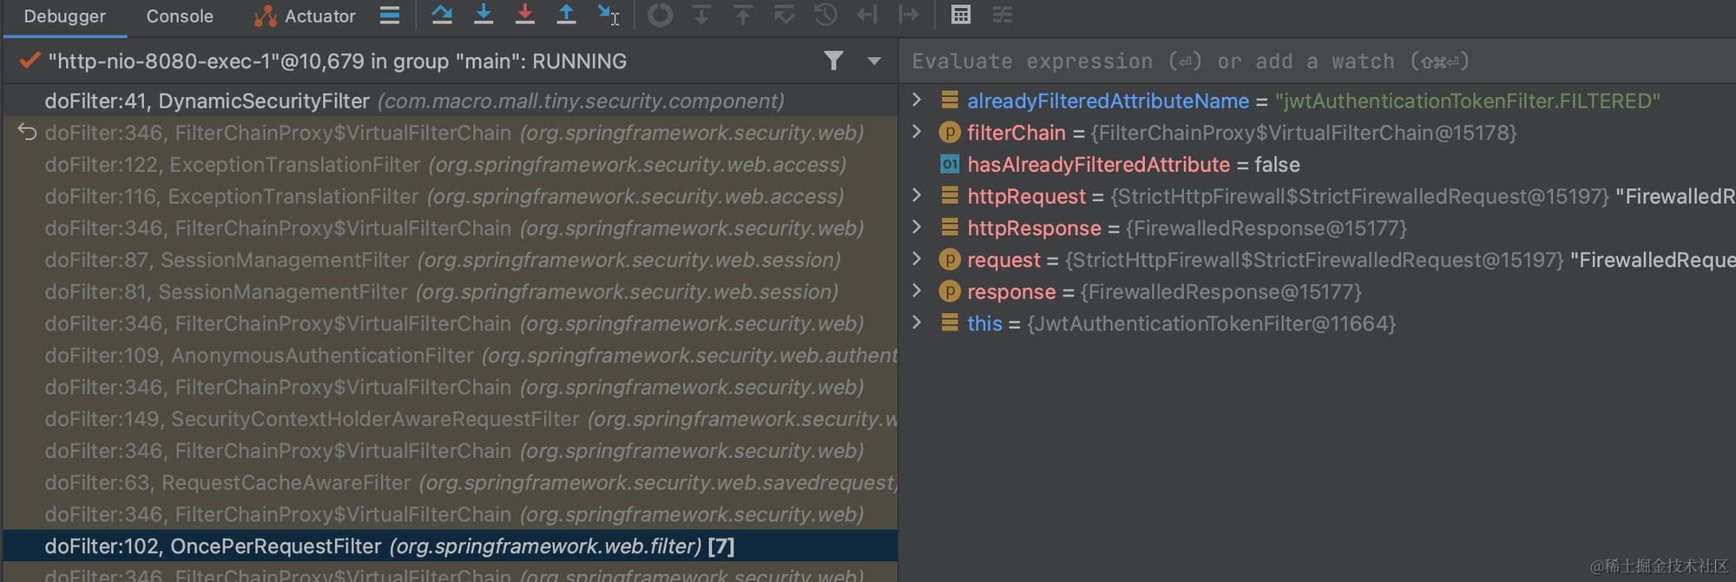Switch to the Console tab
The height and width of the screenshot is (582, 1736).
pos(180,16)
